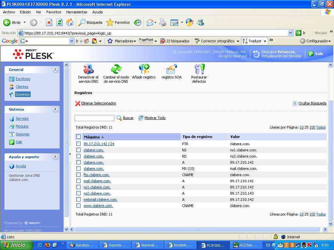This screenshot has width=334, height=250.
Task: Click the Windows Inicio start button
Action: (x=16, y=245)
